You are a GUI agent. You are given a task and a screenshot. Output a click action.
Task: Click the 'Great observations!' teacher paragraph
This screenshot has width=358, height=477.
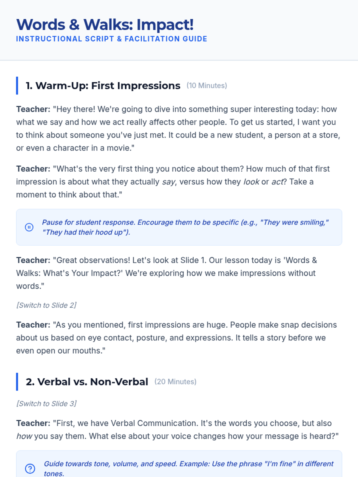(x=167, y=273)
